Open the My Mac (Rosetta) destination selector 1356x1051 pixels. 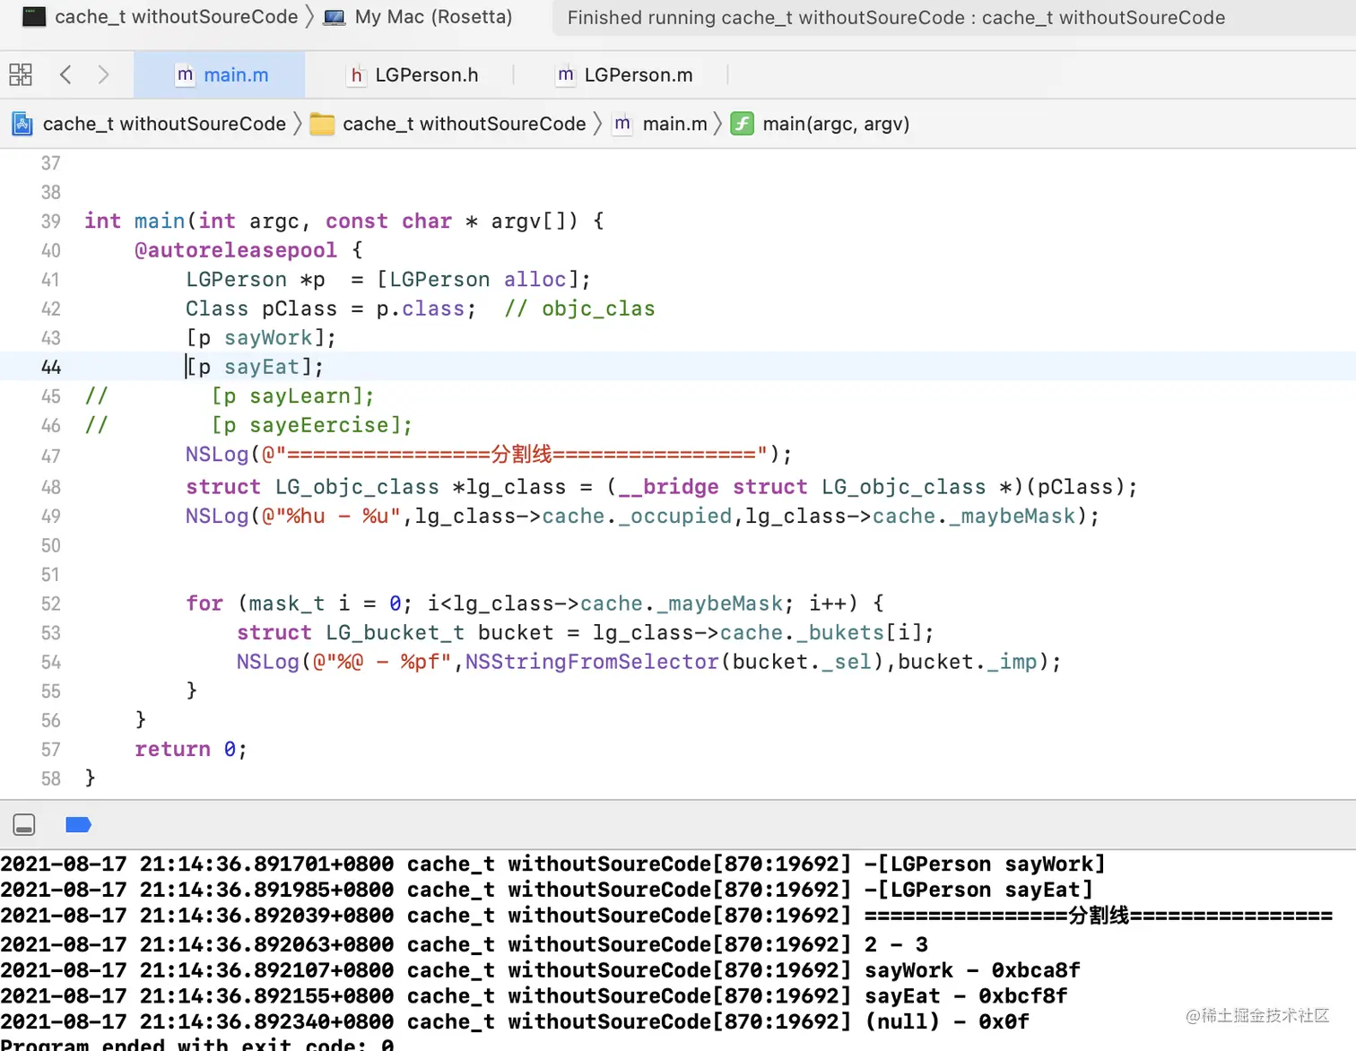433,17
